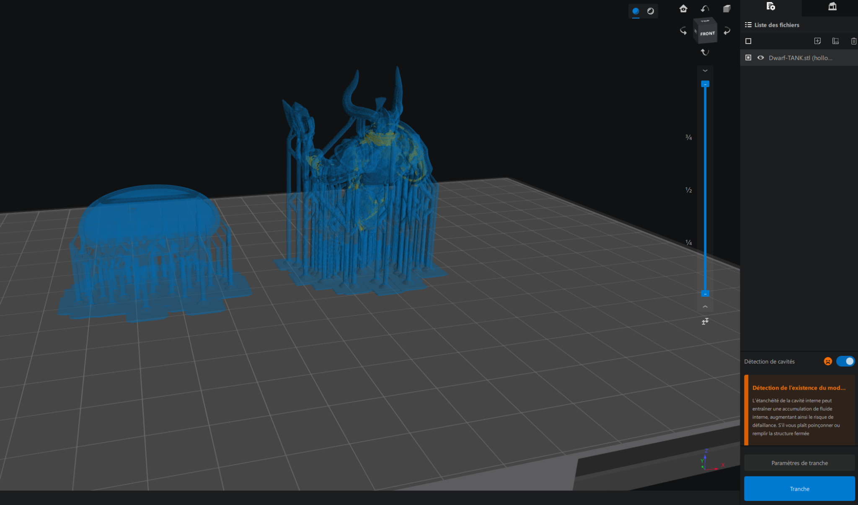Click the auto layout icon beside trash
Viewport: 858px width, 505px height.
pos(835,41)
